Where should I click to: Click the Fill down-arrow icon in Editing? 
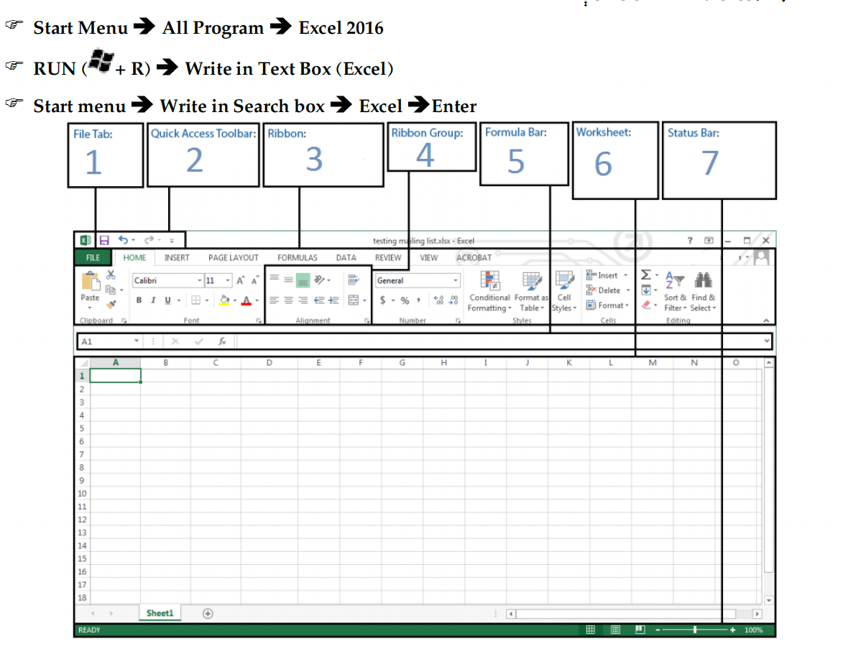point(646,290)
